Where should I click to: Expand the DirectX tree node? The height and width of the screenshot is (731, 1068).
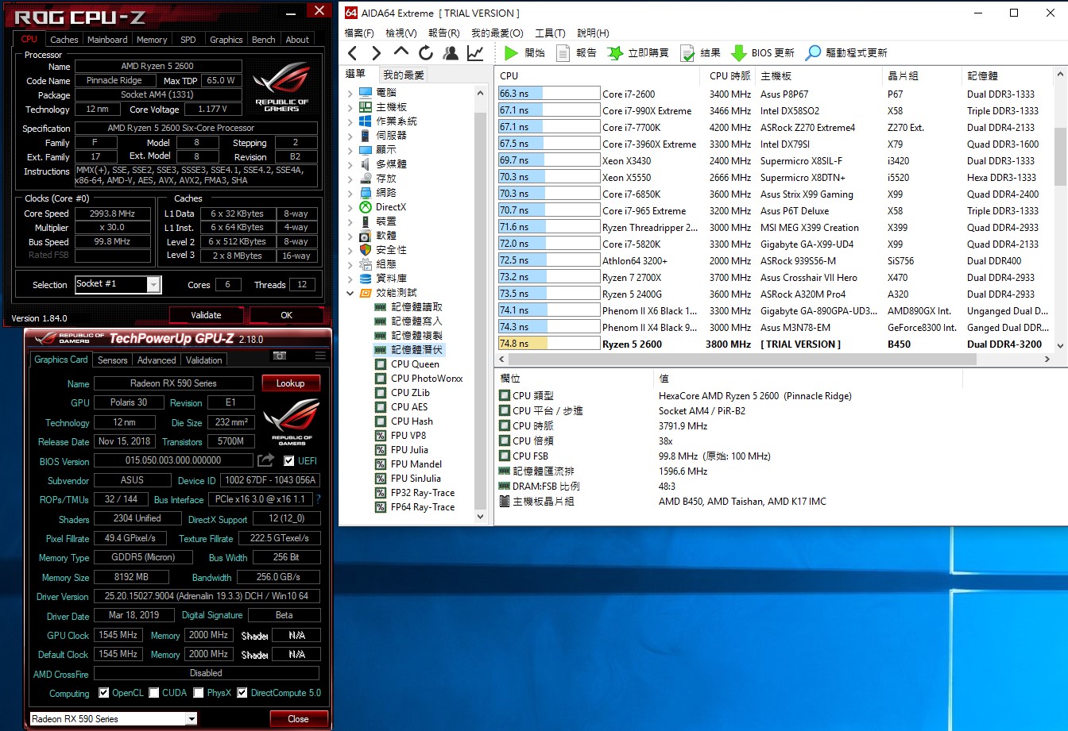[350, 207]
